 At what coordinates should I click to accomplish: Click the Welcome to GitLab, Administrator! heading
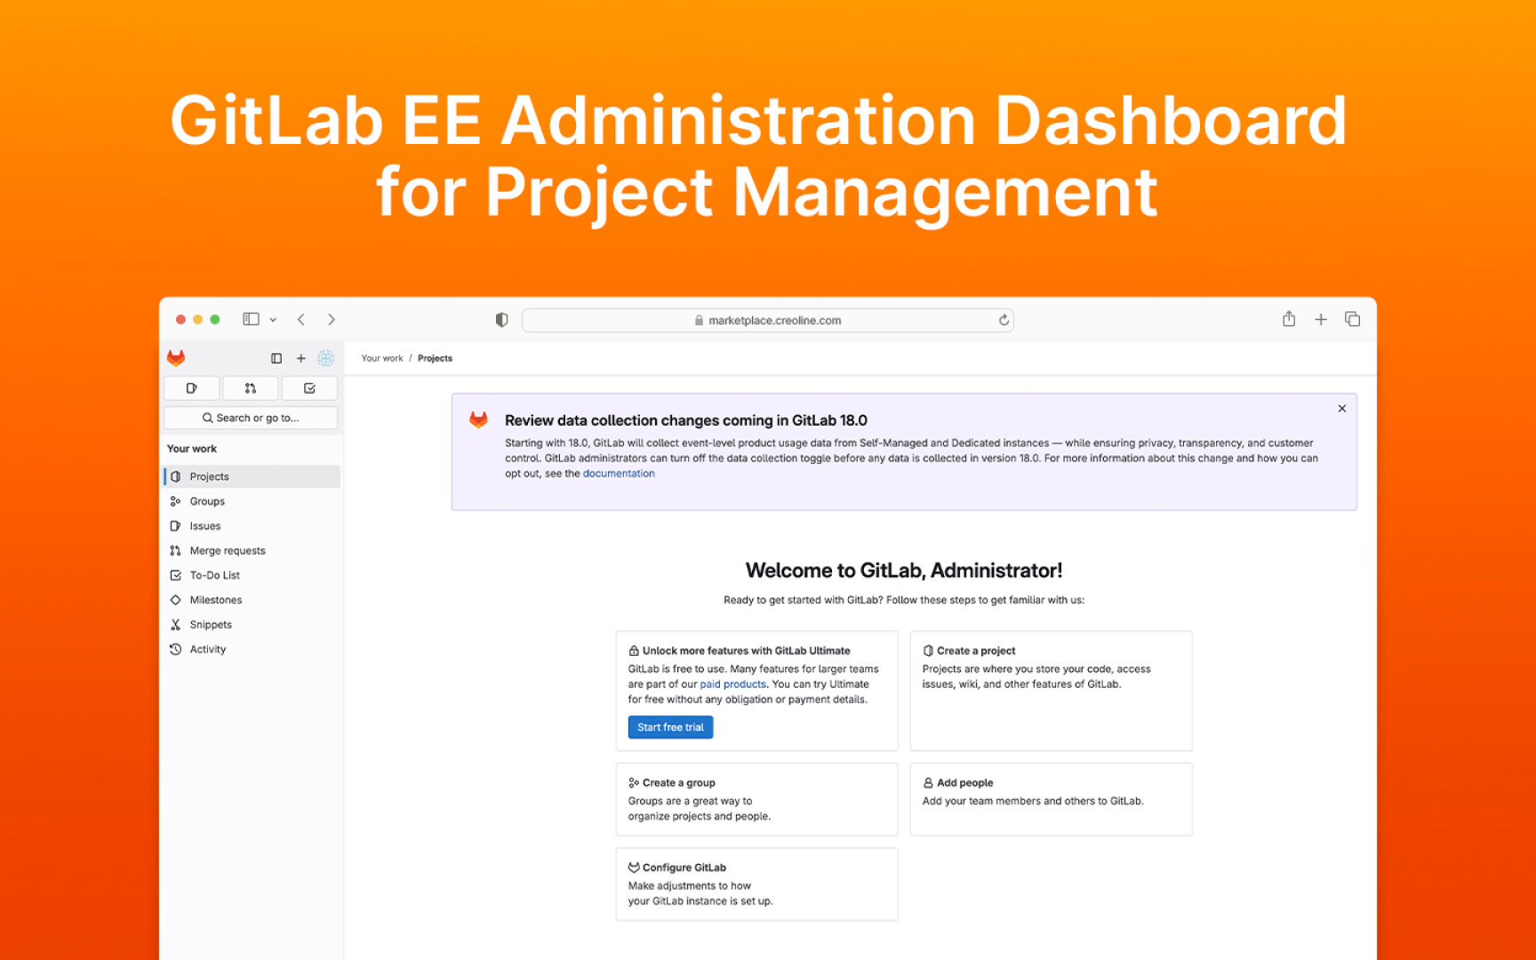(x=904, y=571)
